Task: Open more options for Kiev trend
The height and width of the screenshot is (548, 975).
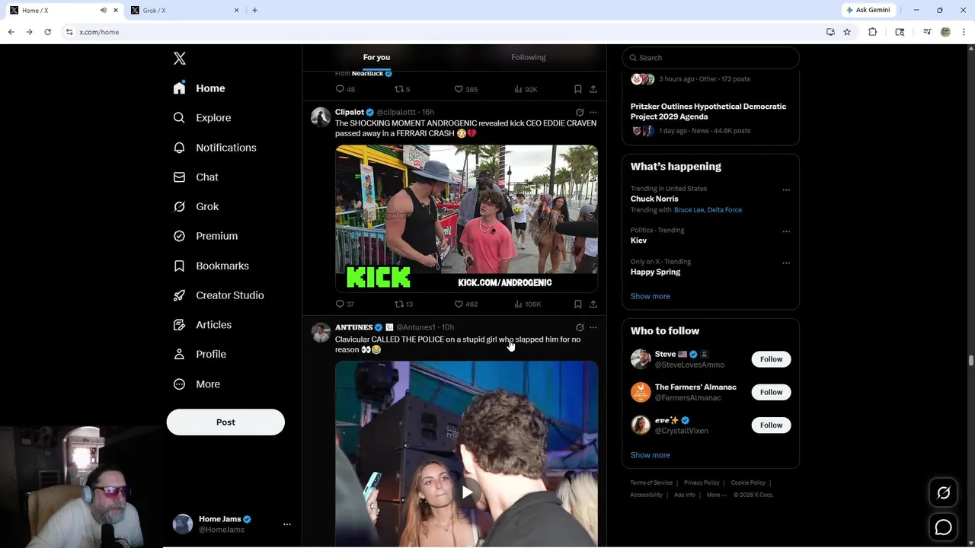Action: click(x=786, y=231)
